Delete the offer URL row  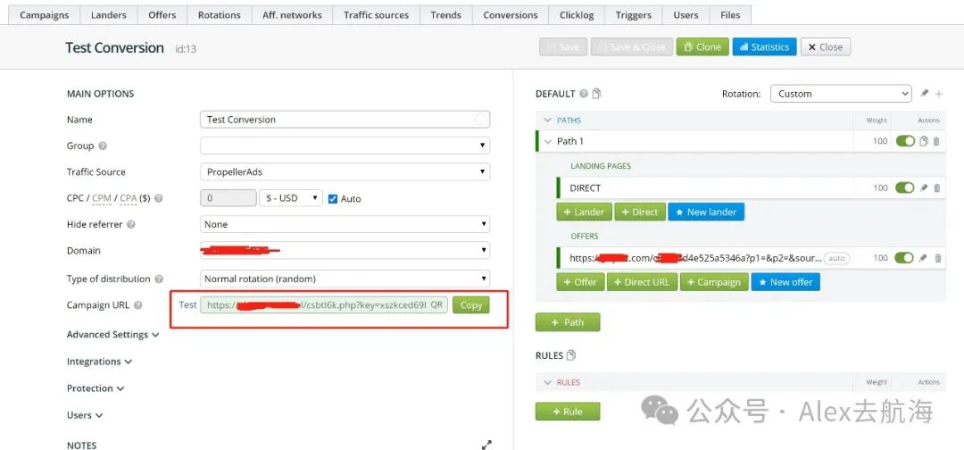pos(937,258)
